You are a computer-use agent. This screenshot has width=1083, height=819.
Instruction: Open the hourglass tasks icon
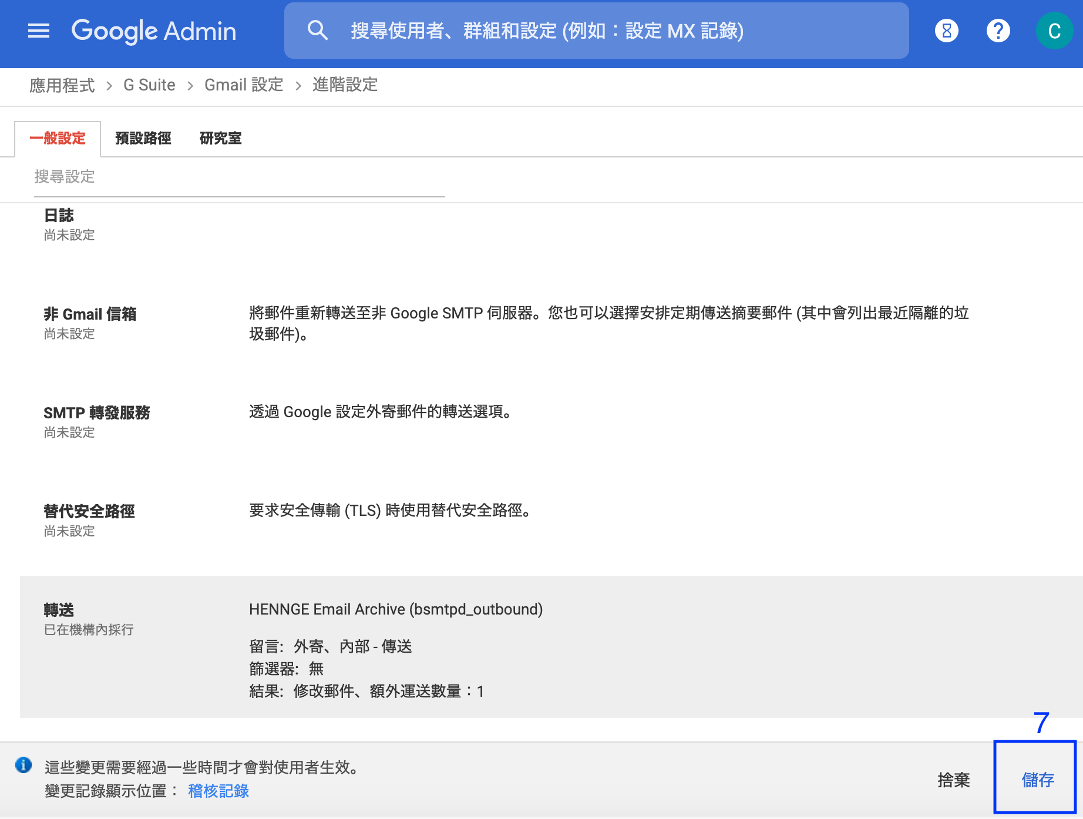[x=946, y=31]
